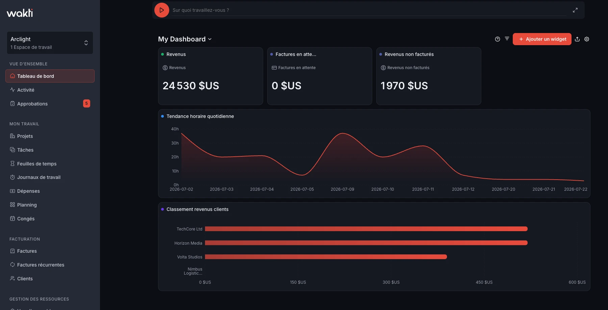
Task: Open the Approbations page
Action: 50,104
